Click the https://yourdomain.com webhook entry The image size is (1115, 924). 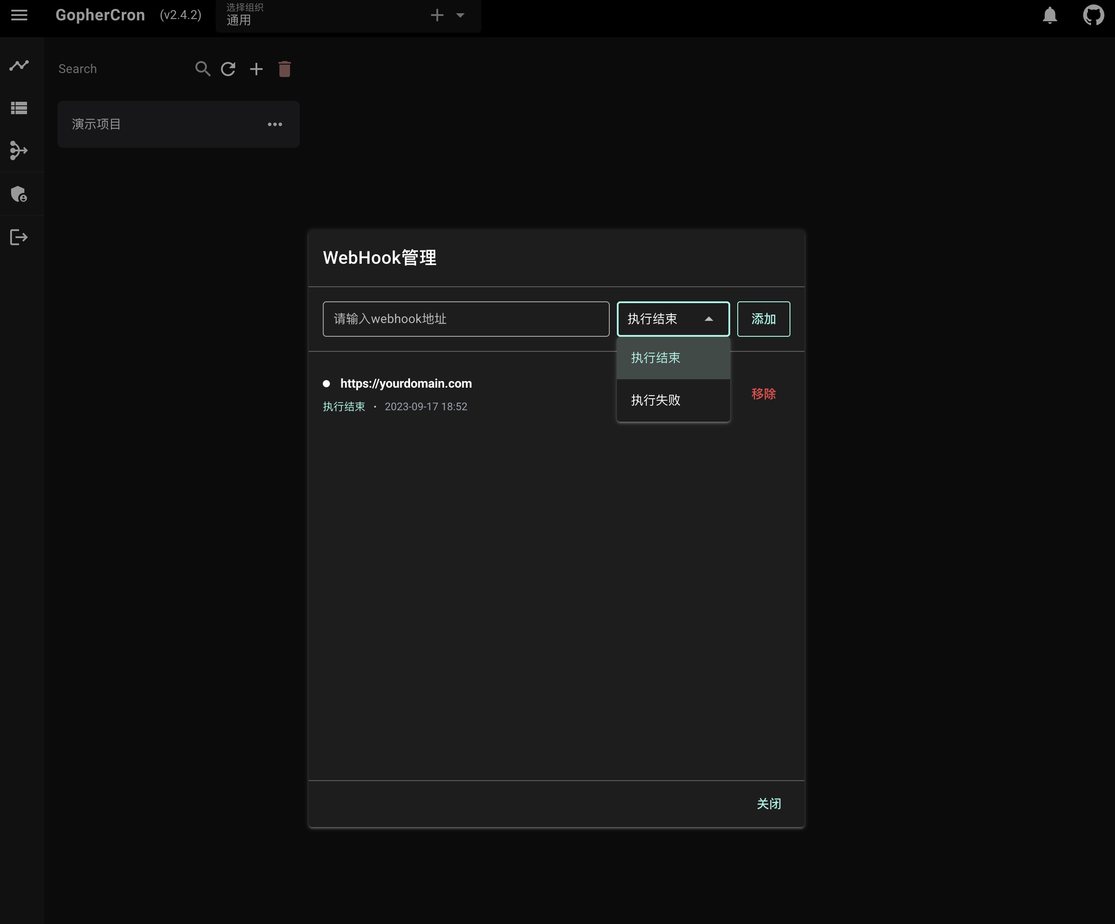(x=406, y=383)
